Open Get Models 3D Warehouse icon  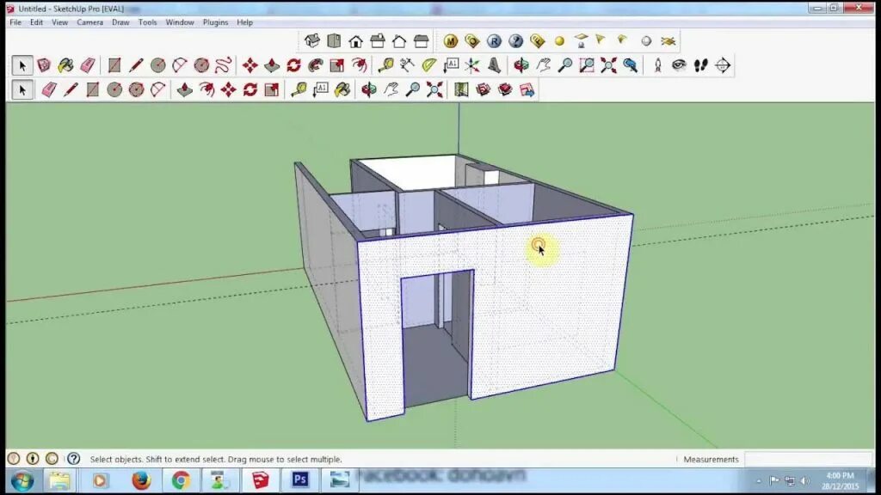pyautogui.click(x=484, y=89)
